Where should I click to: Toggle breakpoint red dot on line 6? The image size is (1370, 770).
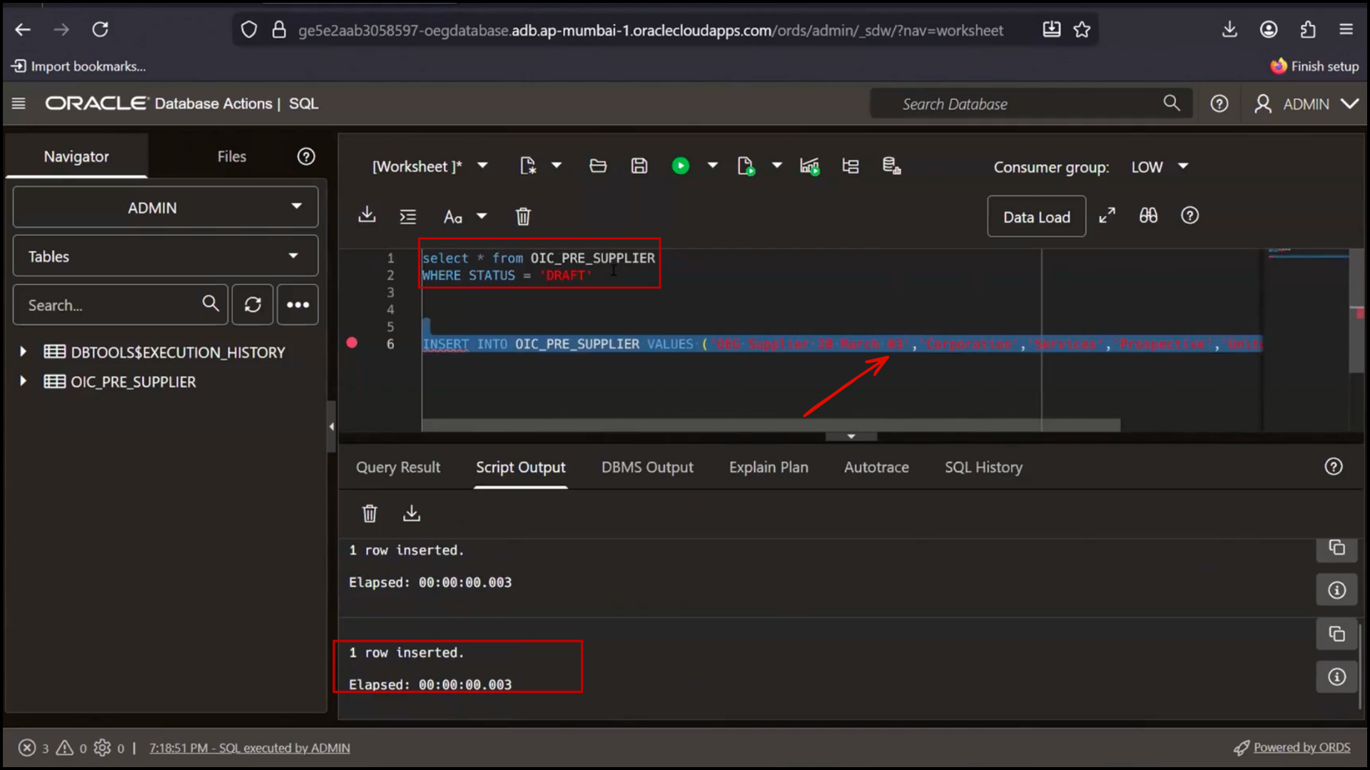tap(352, 343)
